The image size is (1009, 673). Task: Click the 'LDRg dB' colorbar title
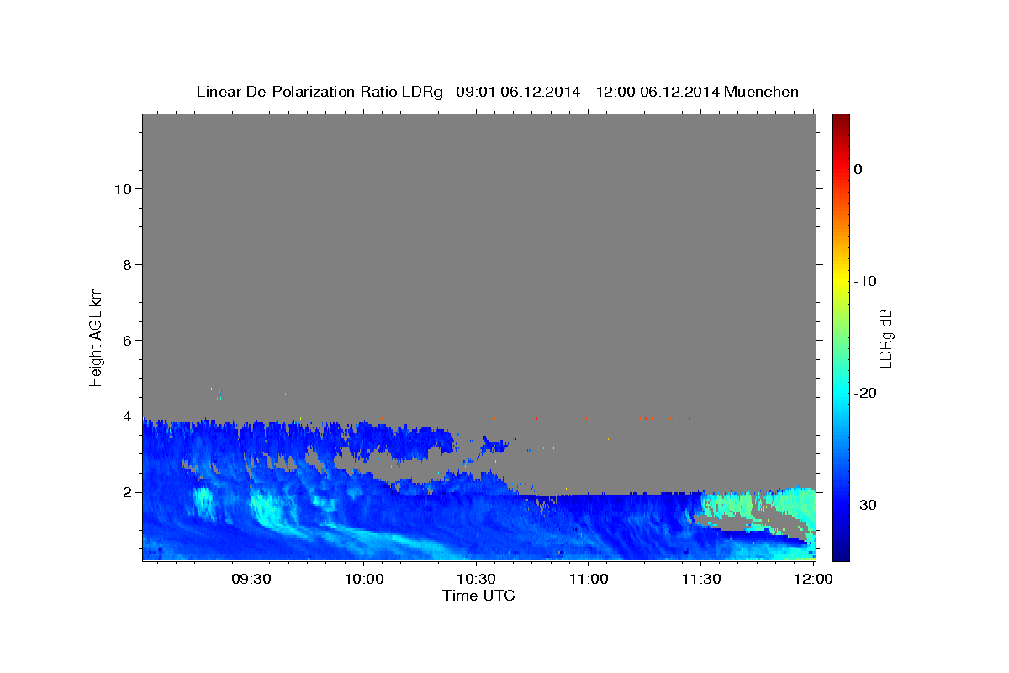click(885, 337)
